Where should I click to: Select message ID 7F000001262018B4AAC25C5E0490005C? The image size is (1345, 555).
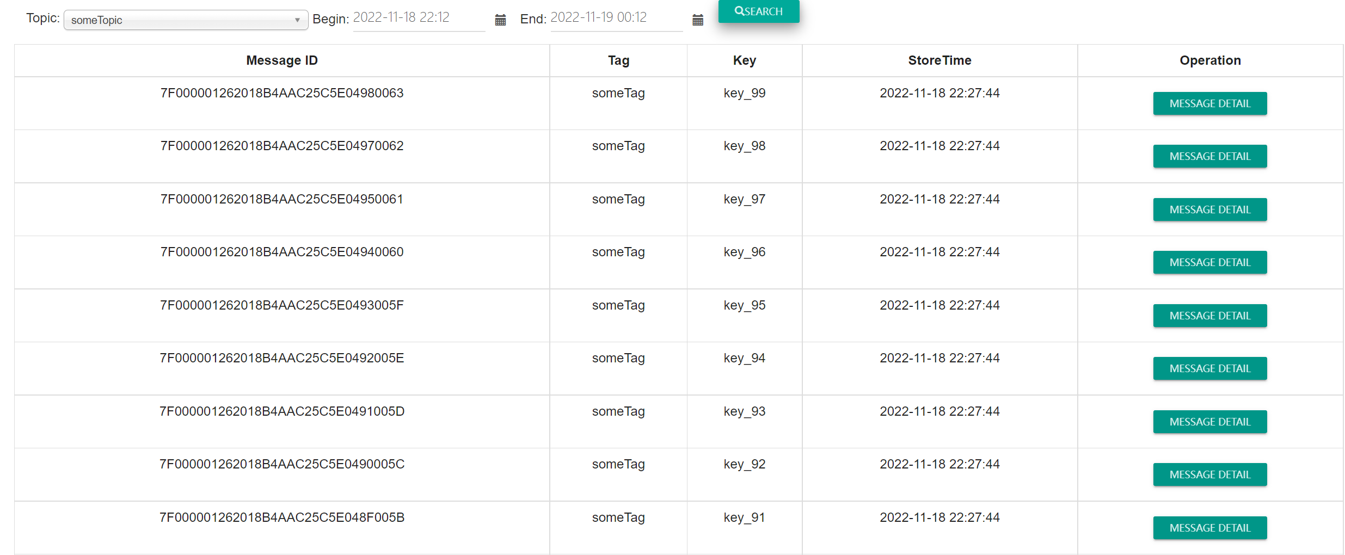[282, 464]
